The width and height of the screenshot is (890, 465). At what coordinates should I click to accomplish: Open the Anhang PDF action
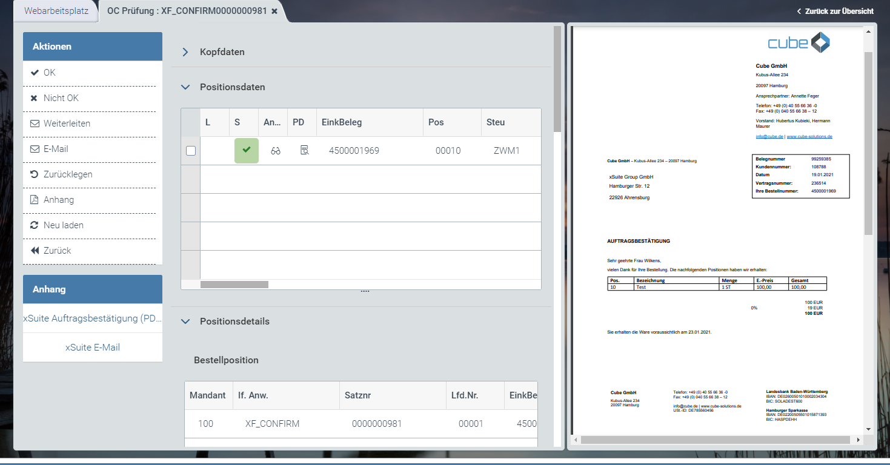[x=58, y=200]
